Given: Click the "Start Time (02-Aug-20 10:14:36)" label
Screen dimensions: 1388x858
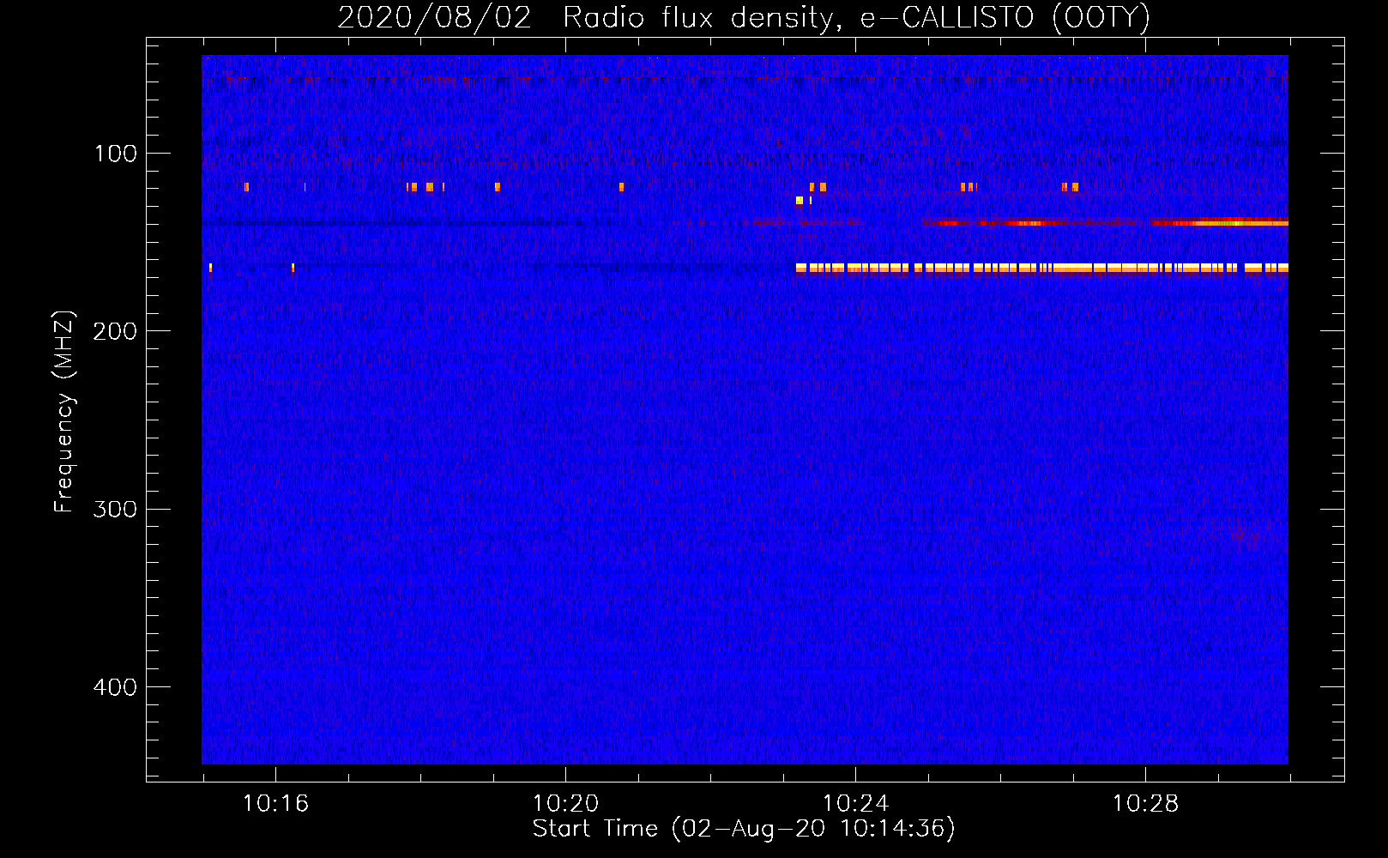Looking at the screenshot, I should point(744,829).
